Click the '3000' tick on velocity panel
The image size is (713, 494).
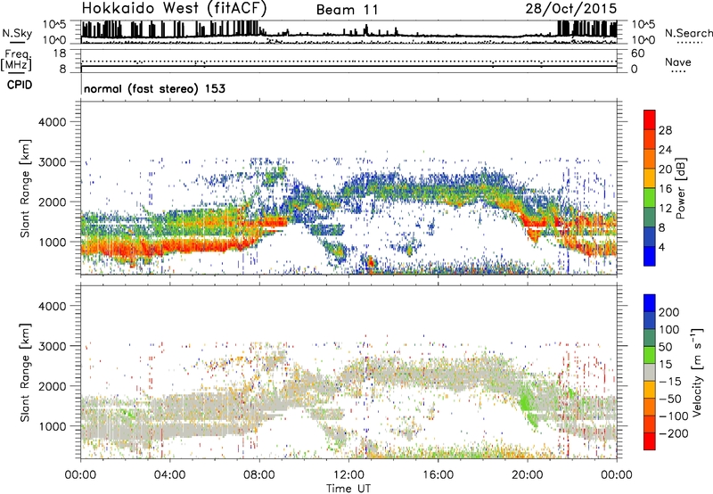click(x=53, y=346)
